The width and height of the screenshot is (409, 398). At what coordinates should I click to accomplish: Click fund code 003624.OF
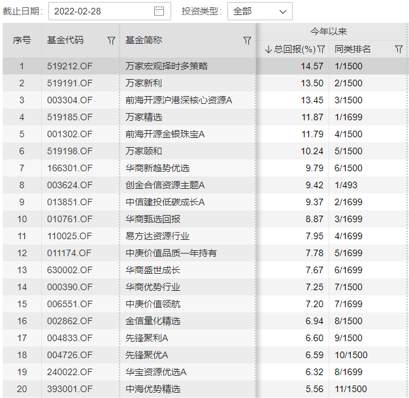point(70,185)
